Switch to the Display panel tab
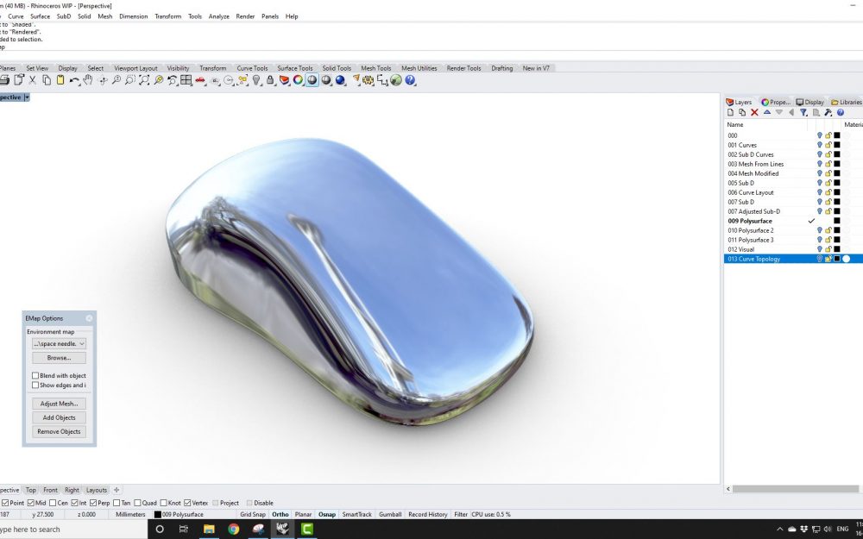 (x=809, y=102)
